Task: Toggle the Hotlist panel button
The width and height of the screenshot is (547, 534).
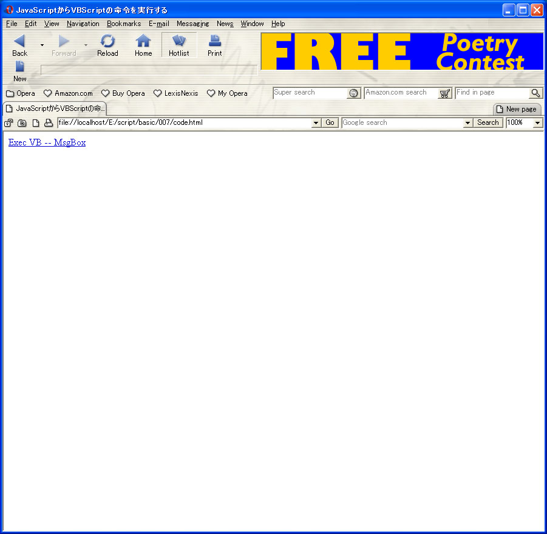Action: point(179,45)
